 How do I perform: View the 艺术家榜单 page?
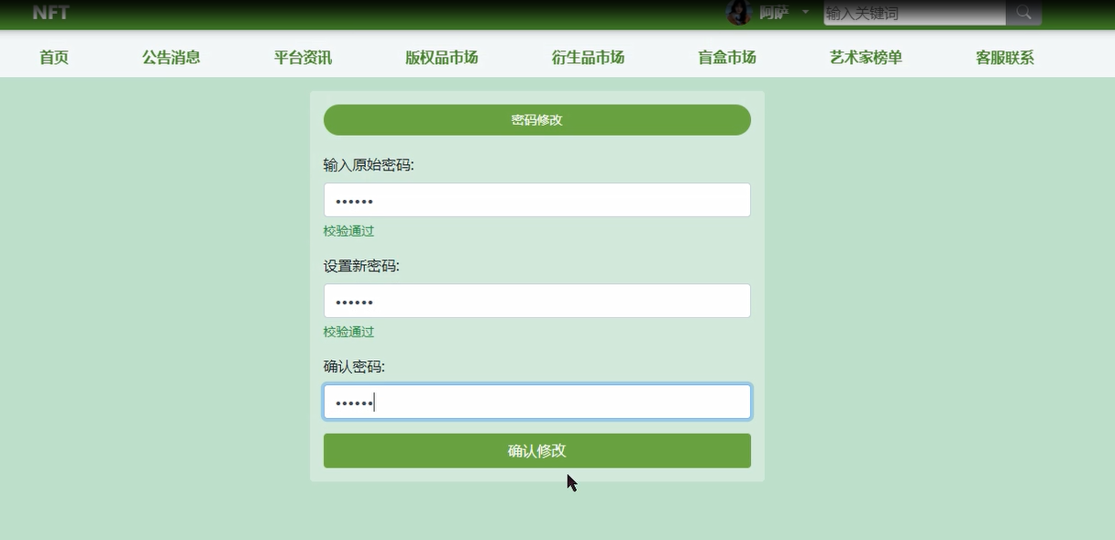866,57
